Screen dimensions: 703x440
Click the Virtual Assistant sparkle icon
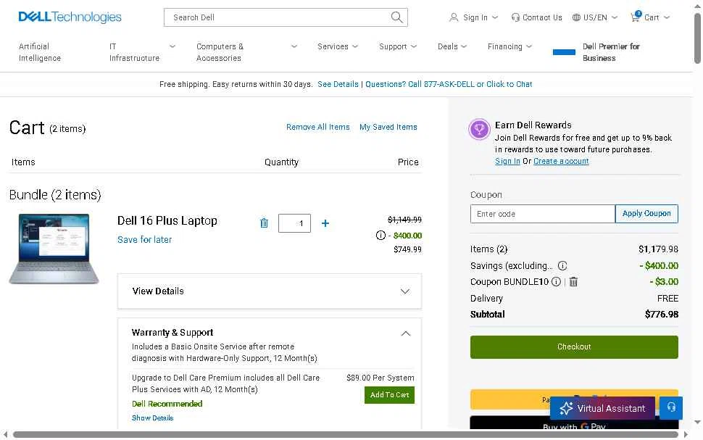point(566,408)
